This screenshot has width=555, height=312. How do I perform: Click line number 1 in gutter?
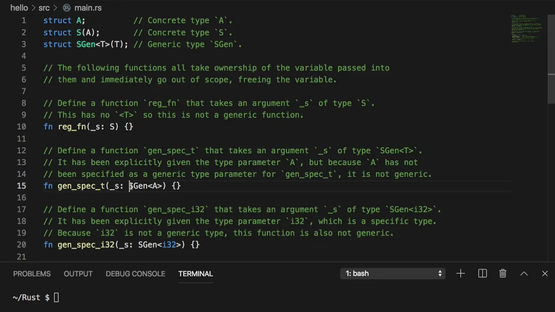[x=23, y=20]
